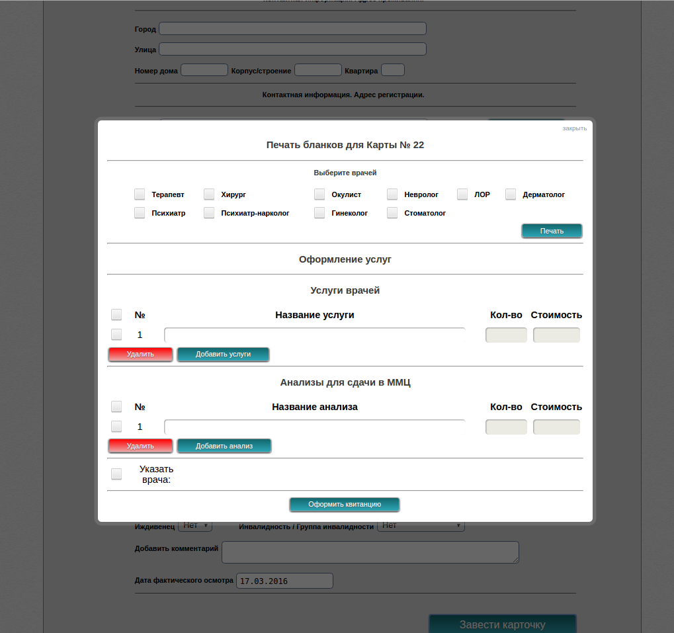Image resolution: width=674 pixels, height=633 pixels.
Task: Enable the Невролог checkbox
Action: (392, 194)
